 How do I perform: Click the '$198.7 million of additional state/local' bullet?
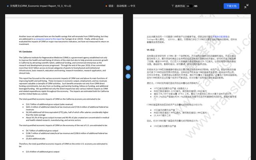67,134
